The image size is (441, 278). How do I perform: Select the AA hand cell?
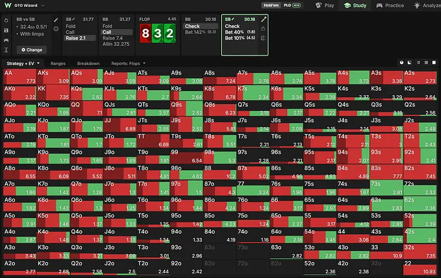point(20,77)
